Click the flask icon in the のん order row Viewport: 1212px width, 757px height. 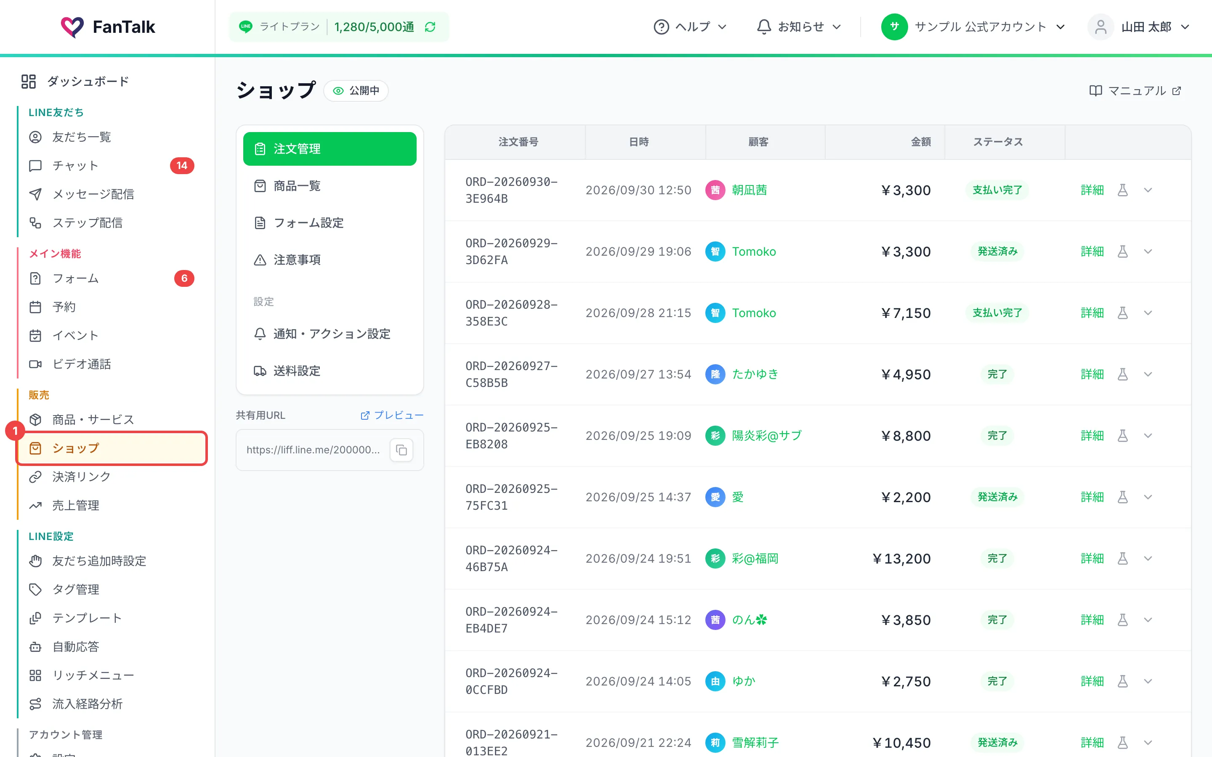coord(1122,620)
